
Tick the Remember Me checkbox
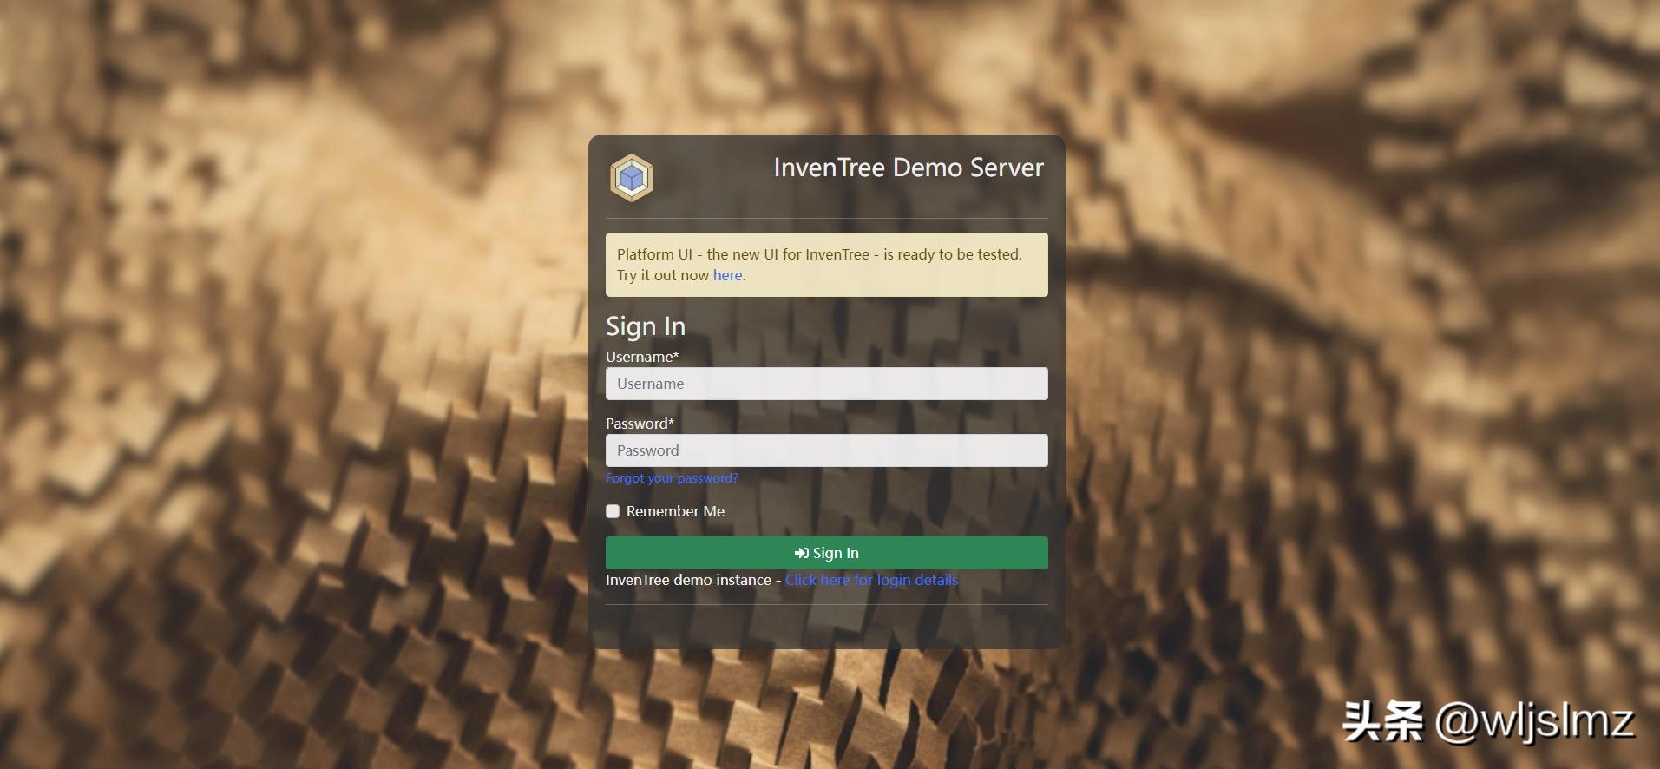click(613, 511)
